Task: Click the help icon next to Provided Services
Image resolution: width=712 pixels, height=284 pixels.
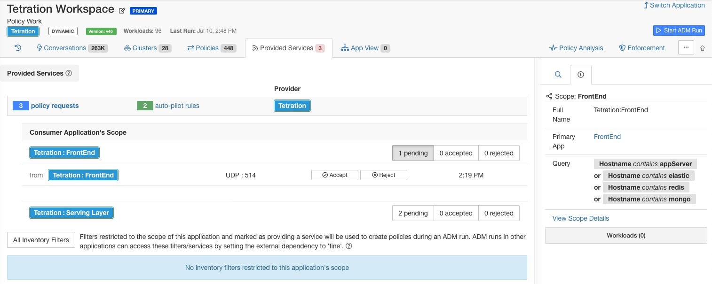Action: 69,73
